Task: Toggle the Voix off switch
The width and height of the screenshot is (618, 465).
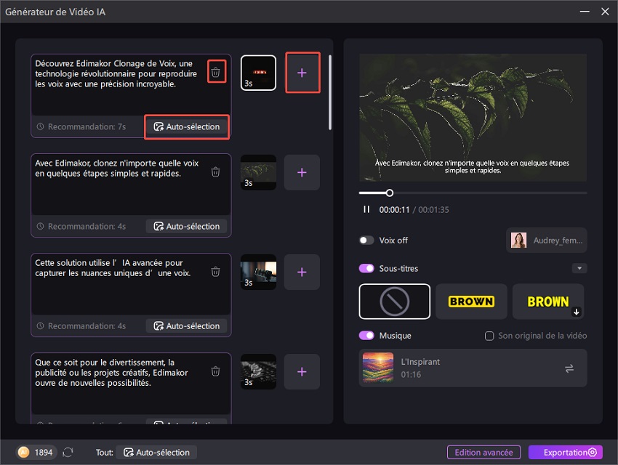Action: 366,240
